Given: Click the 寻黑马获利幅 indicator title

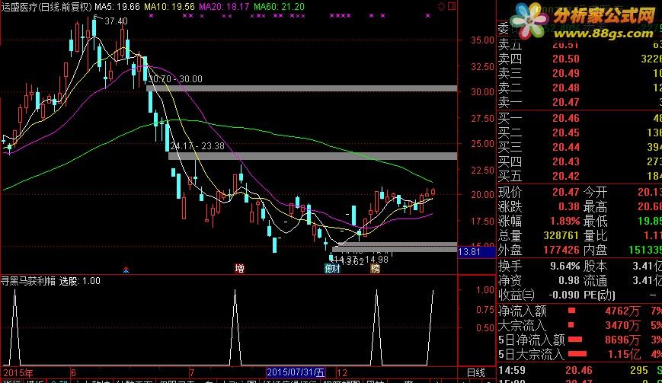Looking at the screenshot, I should pos(28,281).
